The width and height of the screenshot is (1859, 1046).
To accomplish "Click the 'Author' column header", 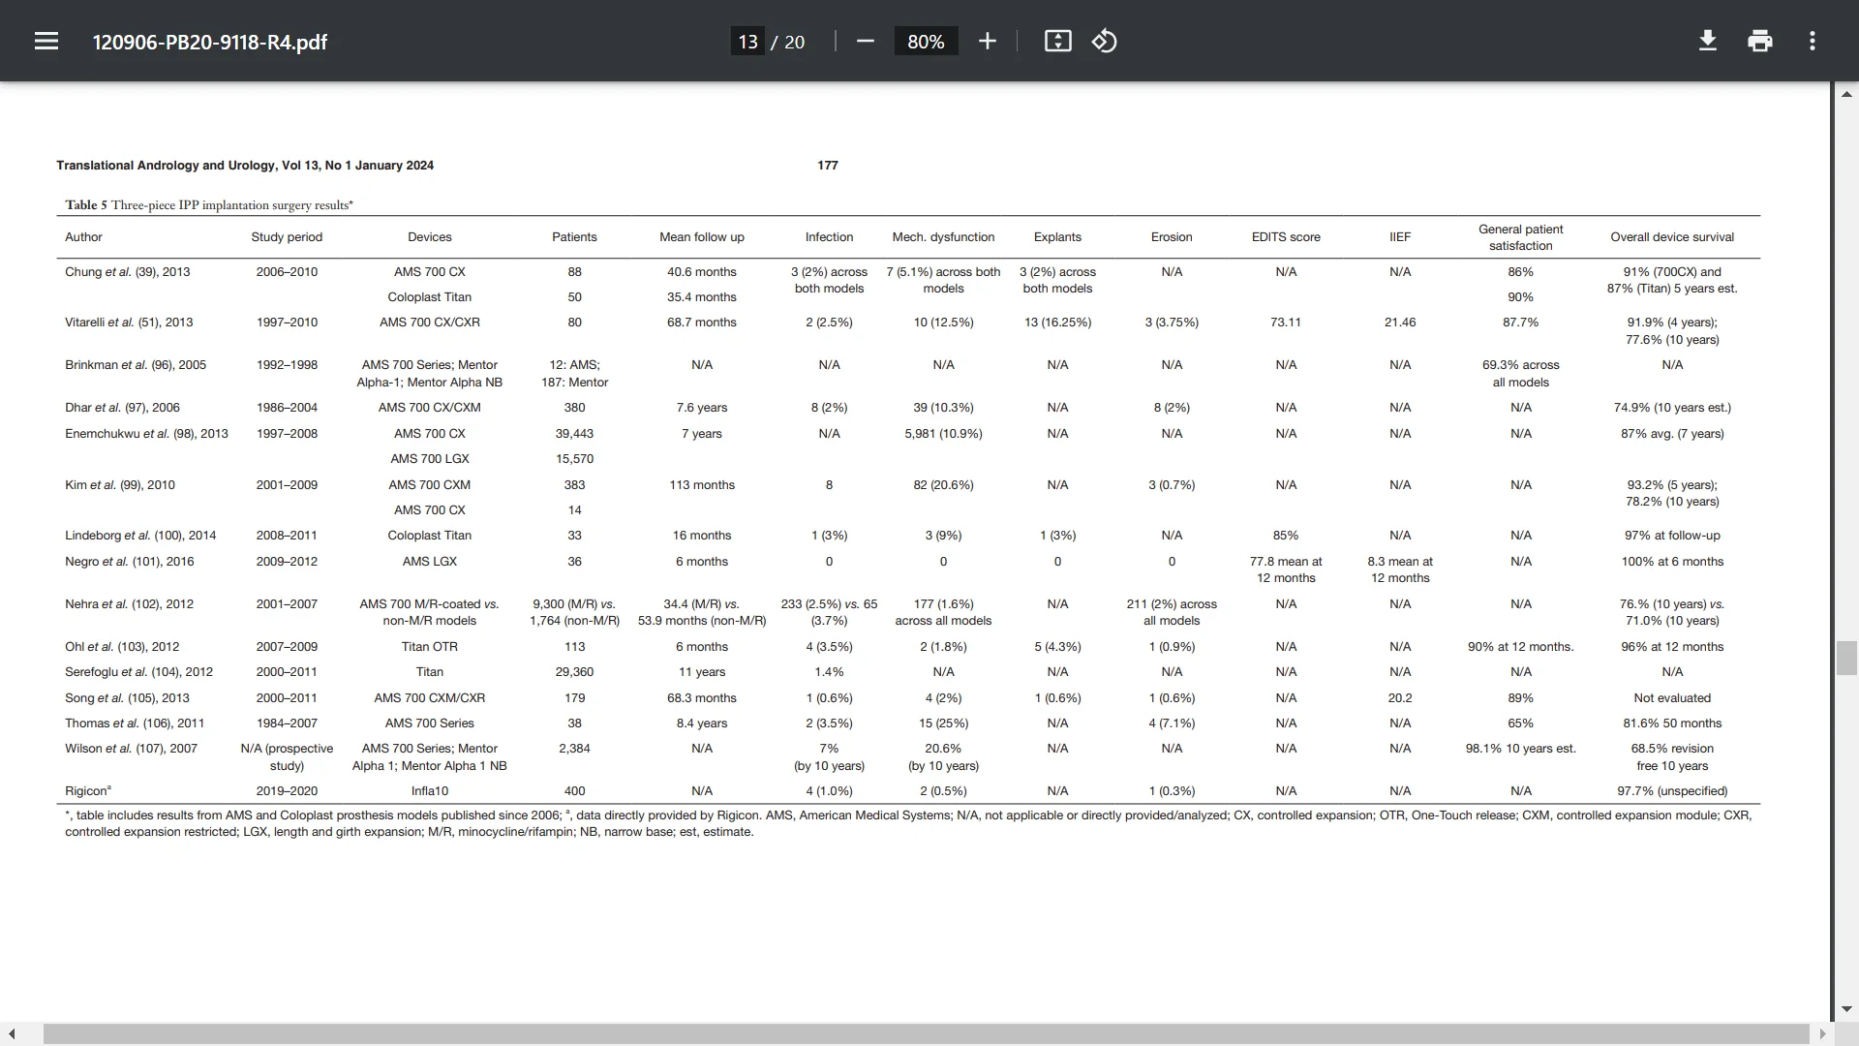I will (83, 237).
